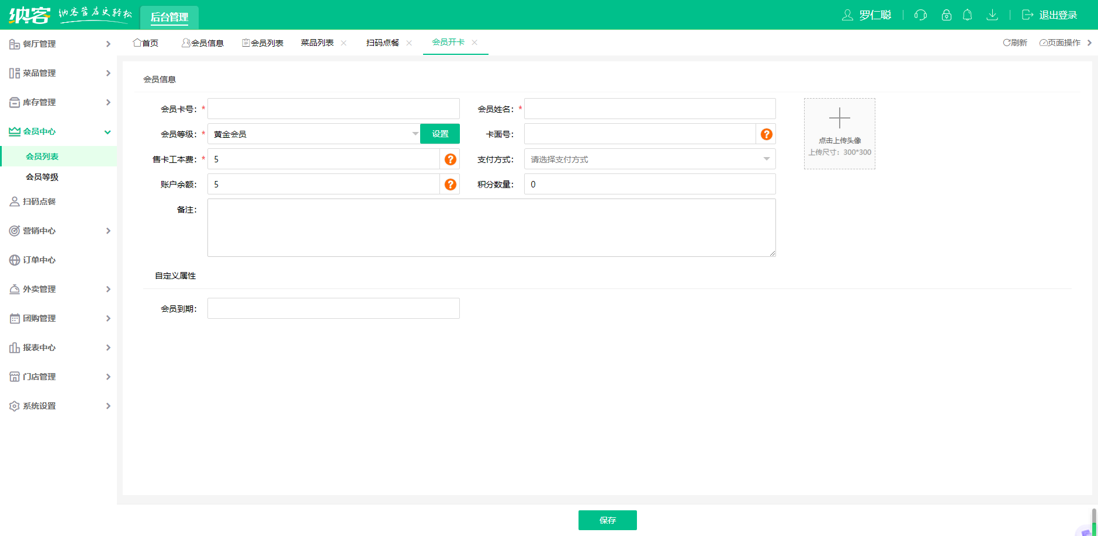Click the 会员卡号 input field
Screen dimensions: 1098x536
tap(333, 109)
